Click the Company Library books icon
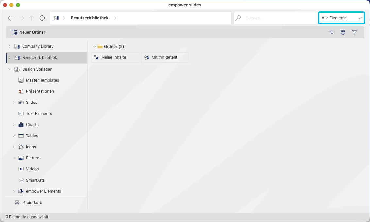The height and width of the screenshot is (222, 370). point(17,46)
